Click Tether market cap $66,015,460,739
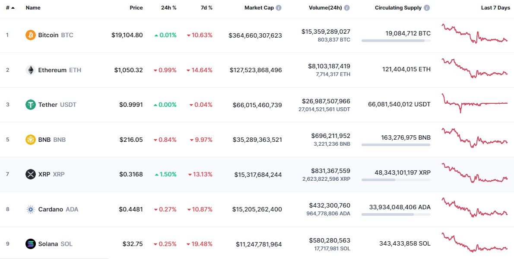Screen dimensions: 514x259 257,105
